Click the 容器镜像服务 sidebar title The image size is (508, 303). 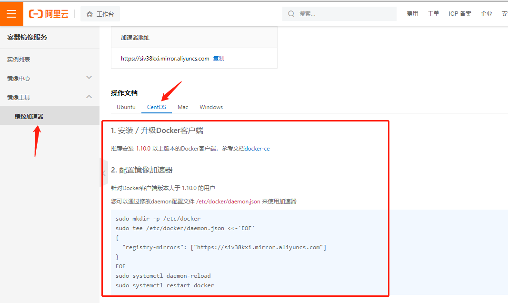coord(27,37)
